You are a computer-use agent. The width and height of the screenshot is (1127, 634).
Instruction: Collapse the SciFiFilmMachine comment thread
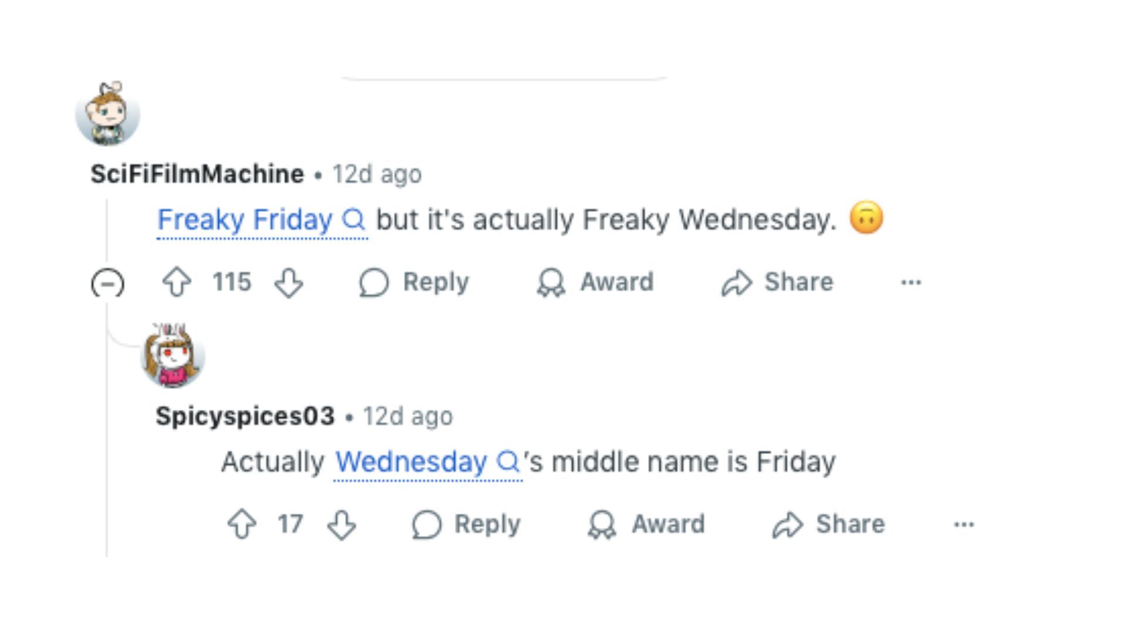[107, 284]
